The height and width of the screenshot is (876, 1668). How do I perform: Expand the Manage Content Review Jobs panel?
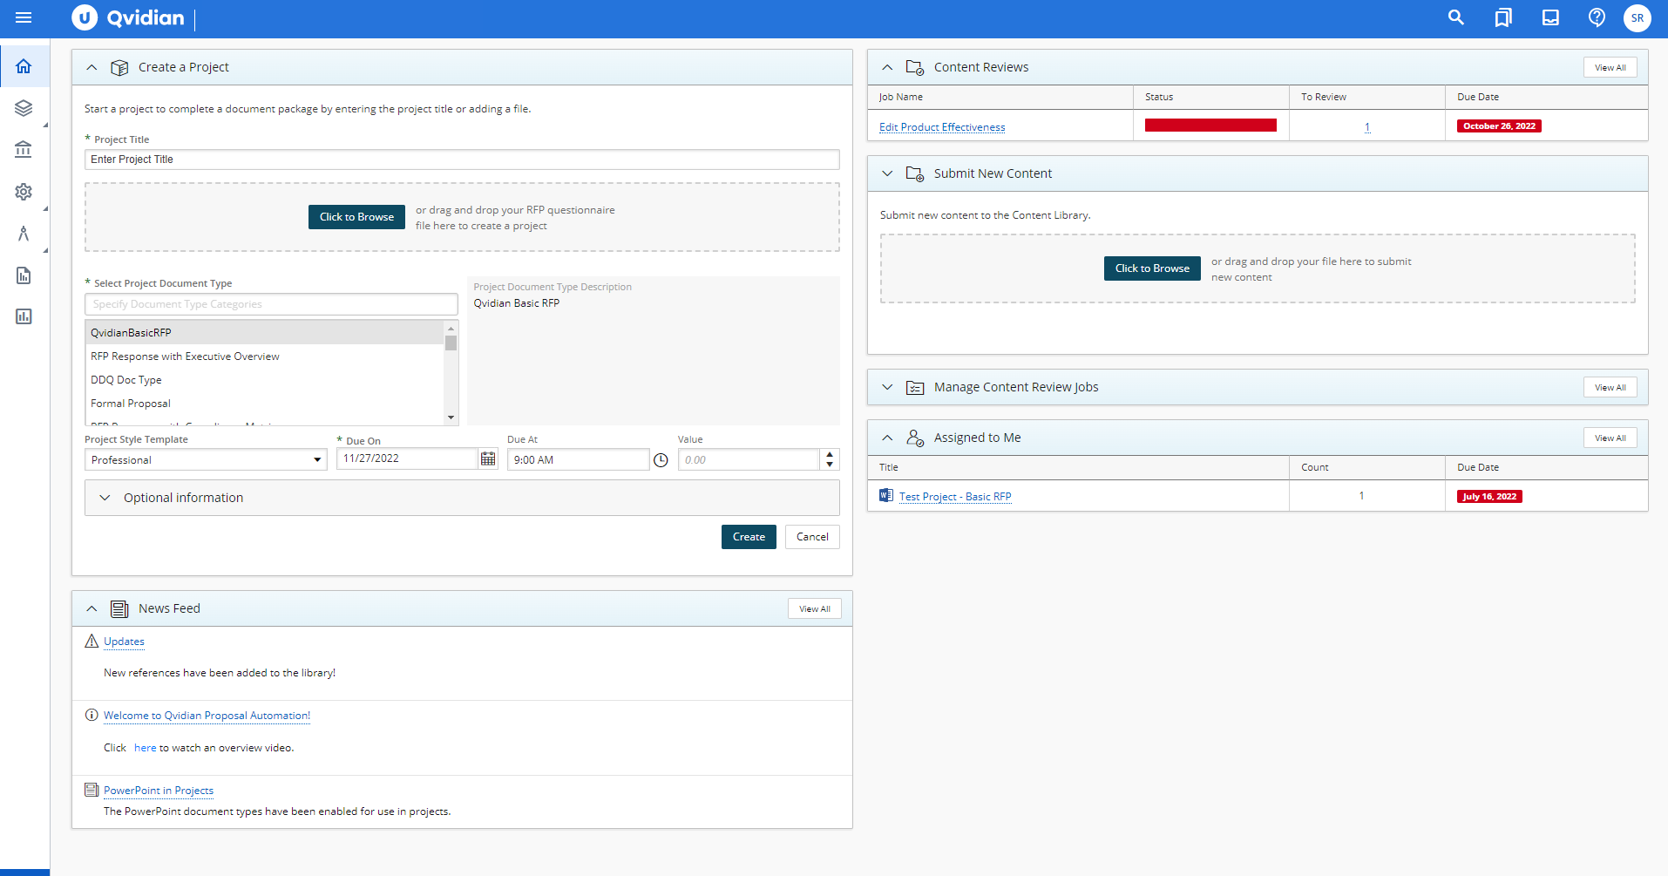click(x=887, y=387)
